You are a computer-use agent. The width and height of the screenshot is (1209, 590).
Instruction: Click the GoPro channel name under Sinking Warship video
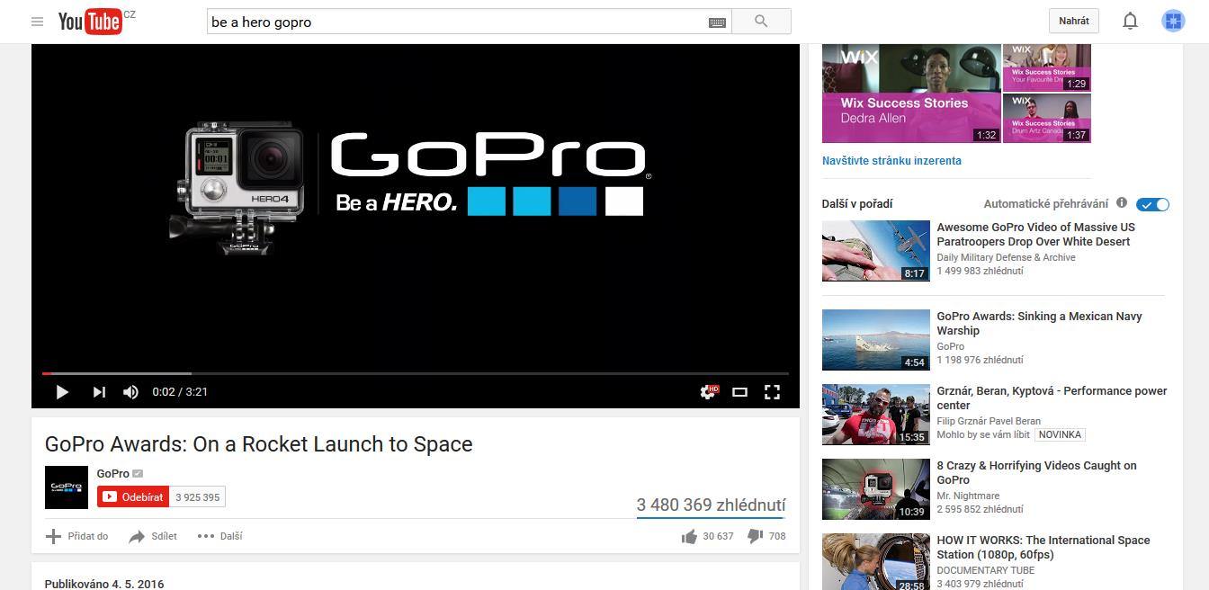click(951, 346)
